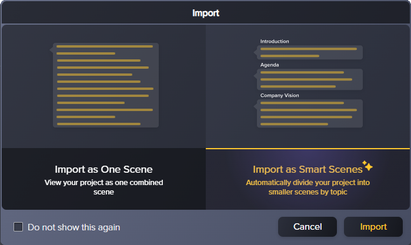Select the Import as One Scene heading
This screenshot has width=411, height=245.
(x=103, y=169)
